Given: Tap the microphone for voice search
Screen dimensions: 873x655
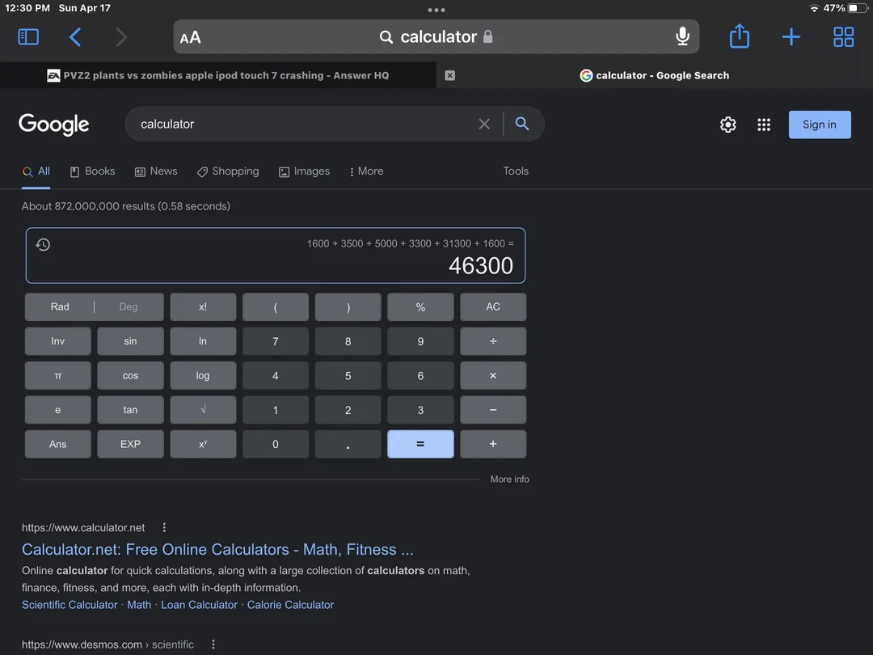Looking at the screenshot, I should click(682, 36).
